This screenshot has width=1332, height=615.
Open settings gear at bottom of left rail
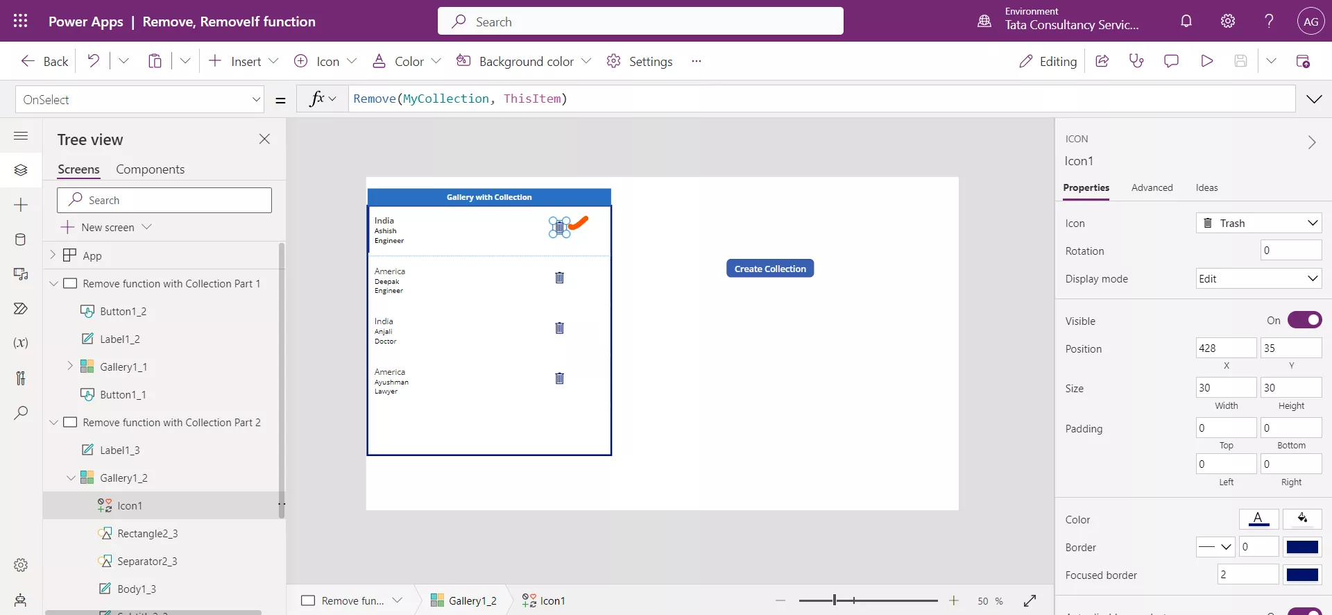coord(21,565)
